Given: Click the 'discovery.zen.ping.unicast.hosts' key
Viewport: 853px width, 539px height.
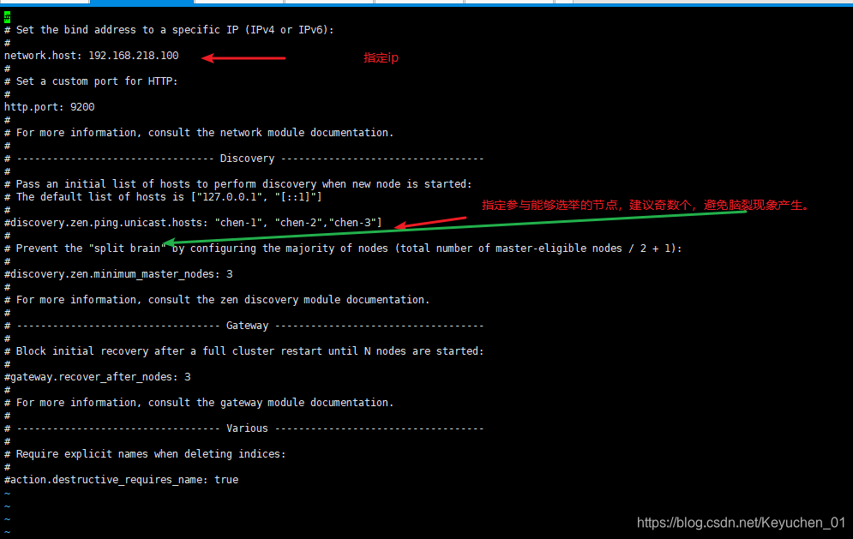Looking at the screenshot, I should pos(106,223).
